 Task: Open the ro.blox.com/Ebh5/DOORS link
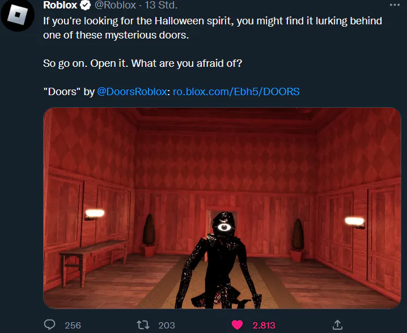[236, 92]
